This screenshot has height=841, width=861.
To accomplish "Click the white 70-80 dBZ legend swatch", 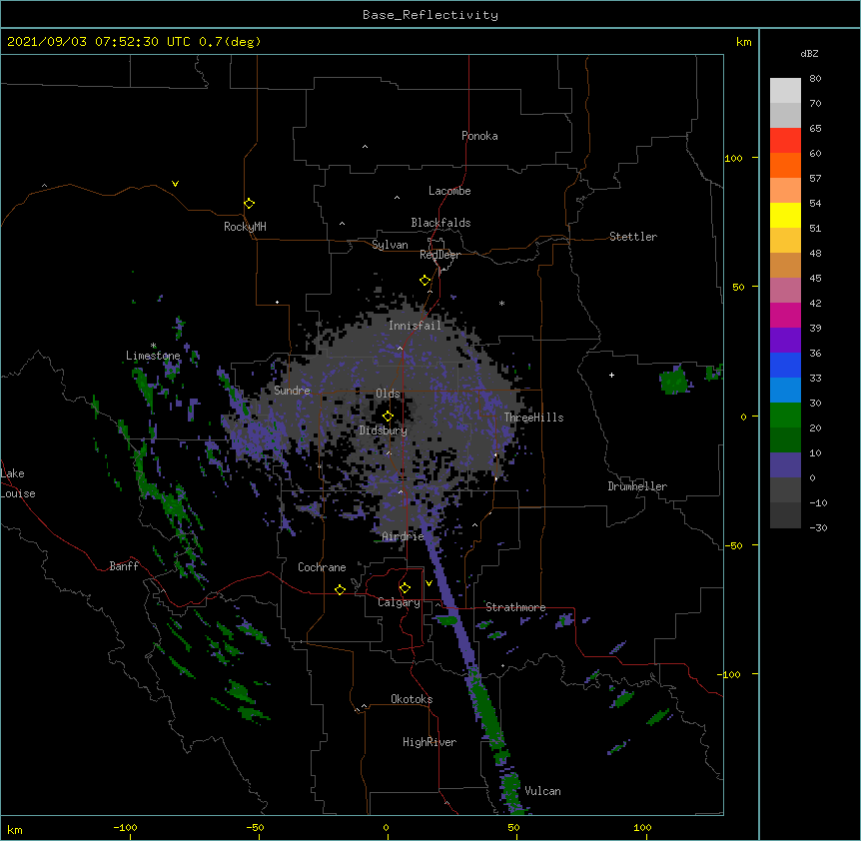I will pos(785,91).
